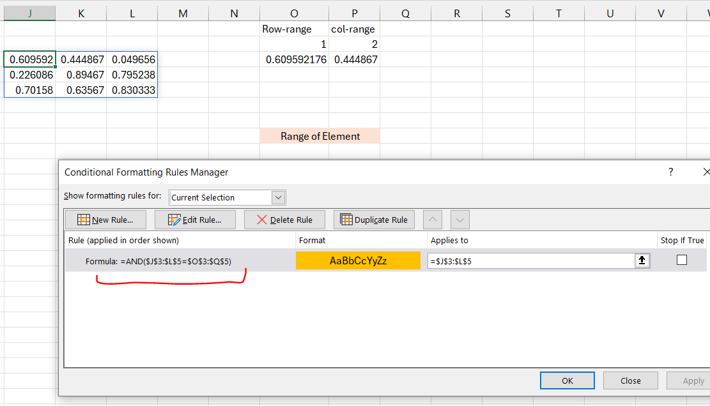The image size is (710, 406).
Task: Click the Edit Rule pencil icon
Action: (174, 220)
